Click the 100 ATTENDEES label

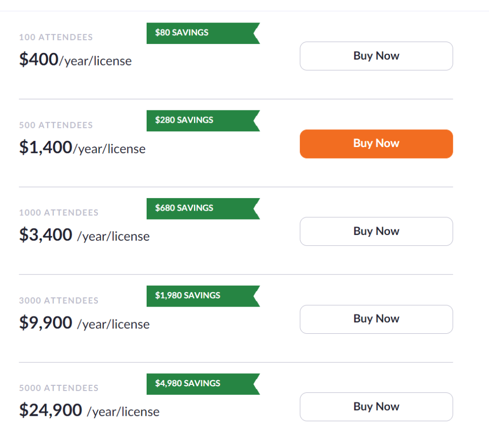point(56,37)
